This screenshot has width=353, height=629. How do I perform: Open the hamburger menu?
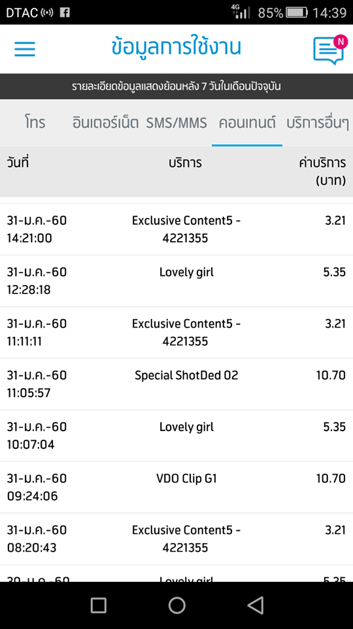(x=25, y=49)
